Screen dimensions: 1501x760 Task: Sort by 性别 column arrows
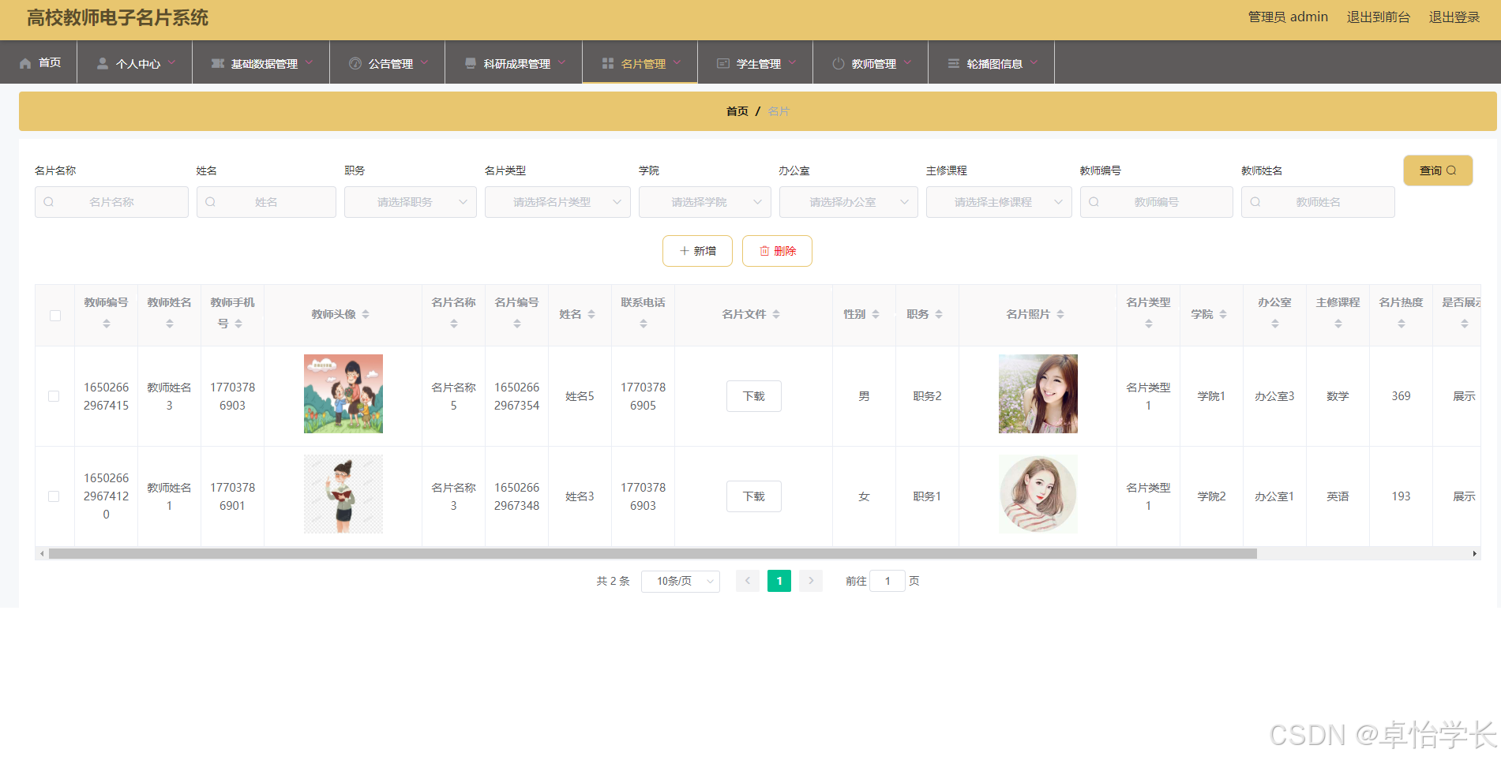[876, 314]
